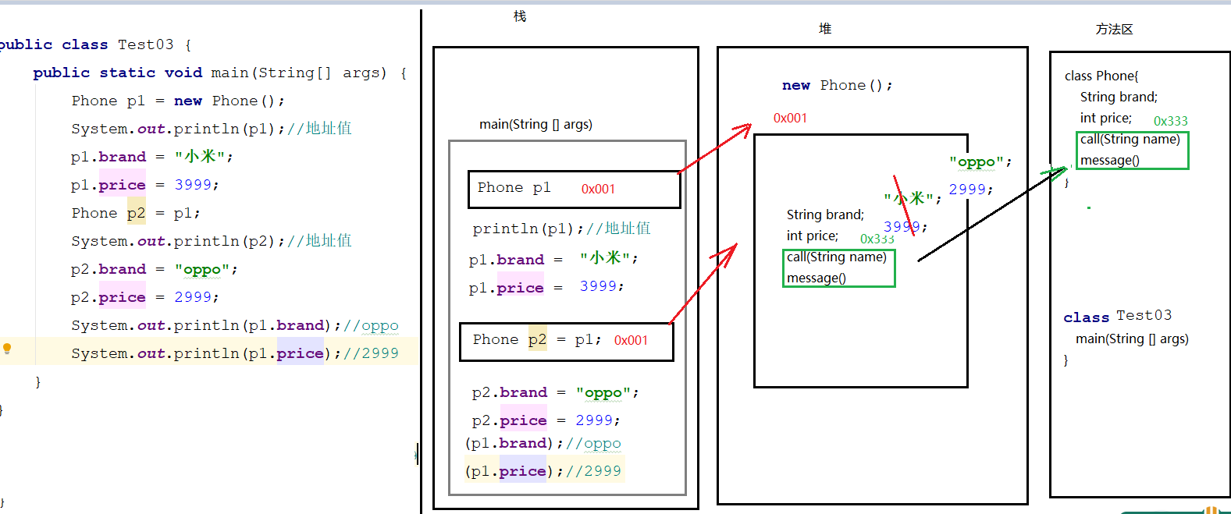Viewport: 1231px width, 514px height.
Task: Click 'p2.brand = "oppo";' in the stack diagram
Action: (x=556, y=392)
